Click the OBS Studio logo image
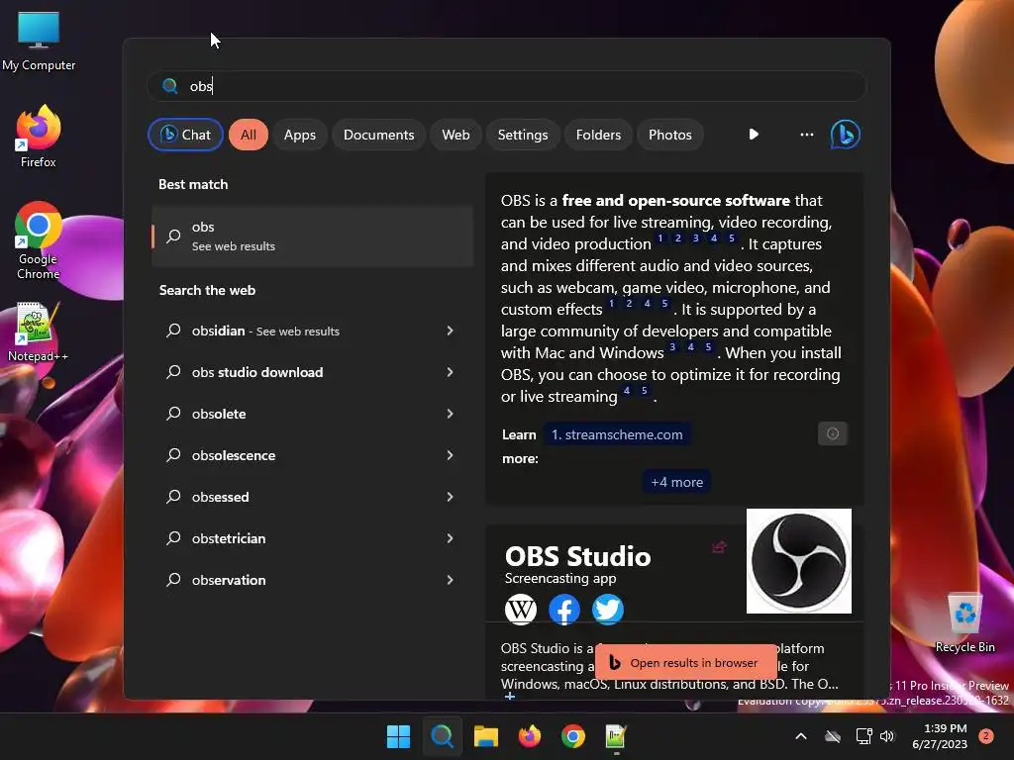The height and width of the screenshot is (760, 1014). point(799,561)
